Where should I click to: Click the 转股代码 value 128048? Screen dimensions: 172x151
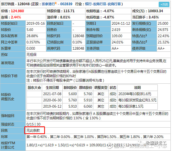78,36
